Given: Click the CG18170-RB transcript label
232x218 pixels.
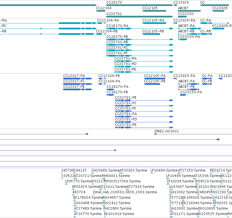Looking at the screenshot, I should pos(117,37).
